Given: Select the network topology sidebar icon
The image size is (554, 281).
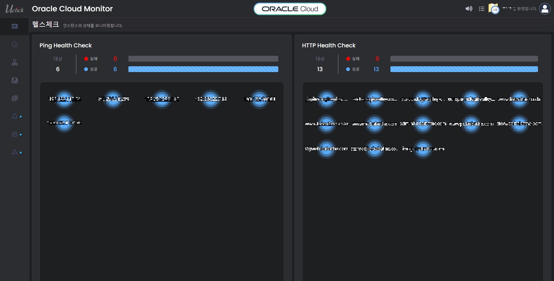Looking at the screenshot, I should click(15, 62).
